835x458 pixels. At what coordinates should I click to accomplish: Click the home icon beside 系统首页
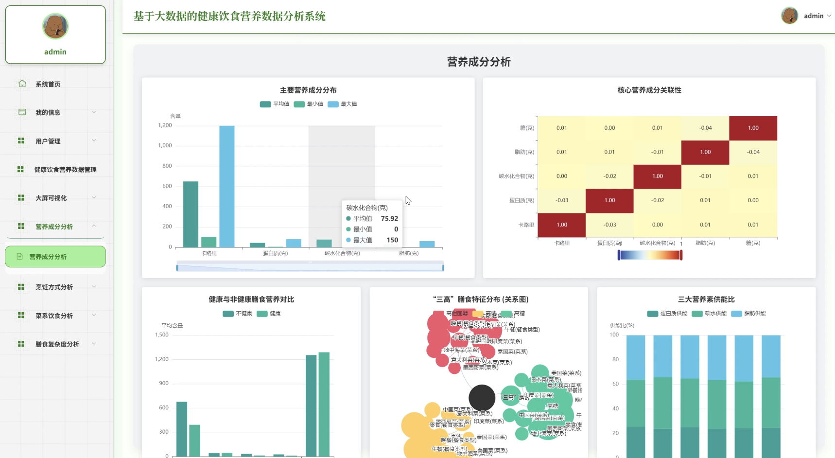tap(22, 84)
